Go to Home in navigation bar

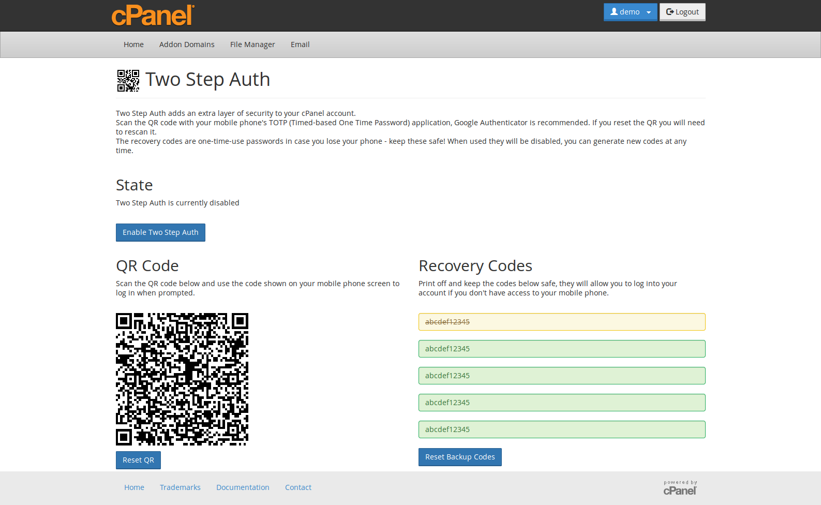click(133, 44)
